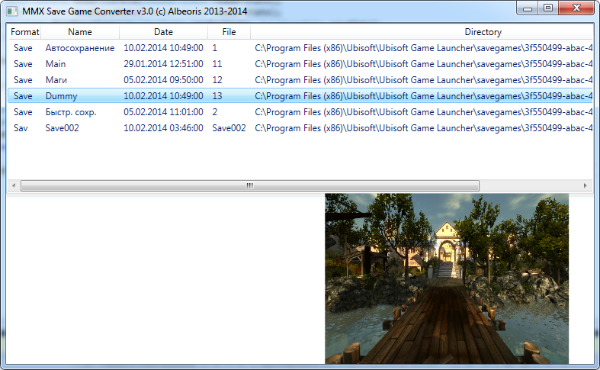The image size is (600, 370).
Task: Click the app icon in title bar
Action: (x=12, y=11)
